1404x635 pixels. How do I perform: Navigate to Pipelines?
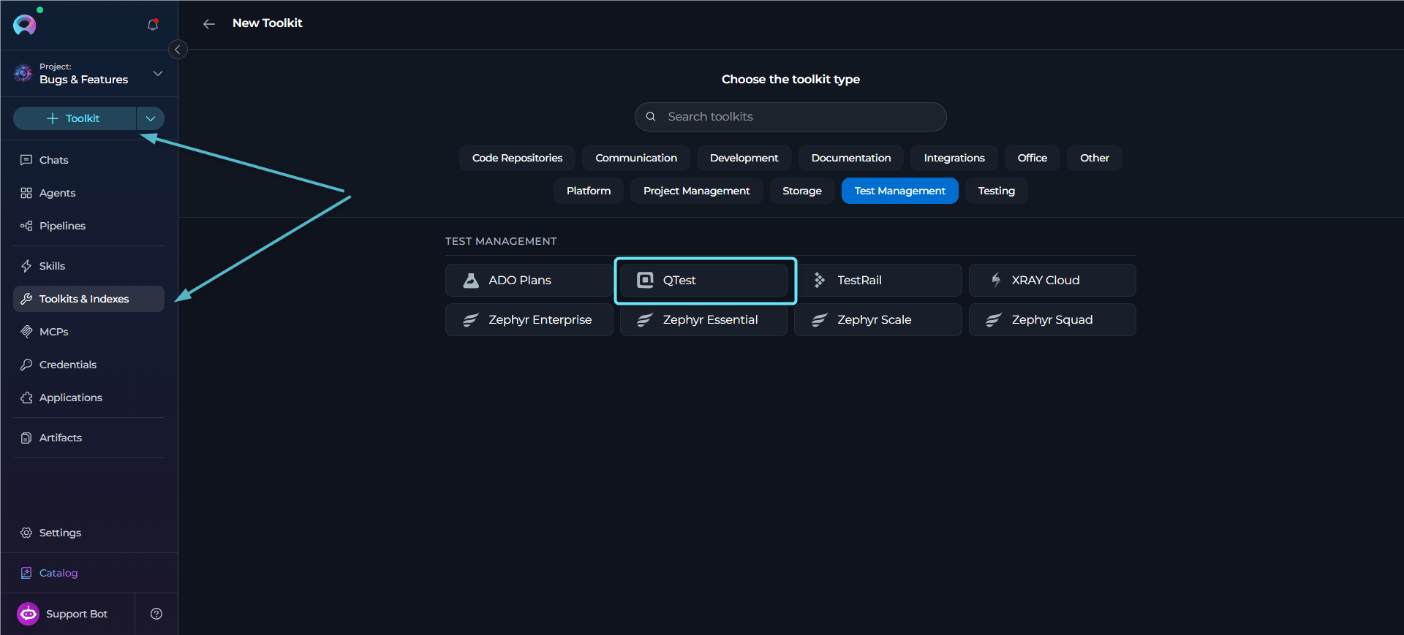88,226
